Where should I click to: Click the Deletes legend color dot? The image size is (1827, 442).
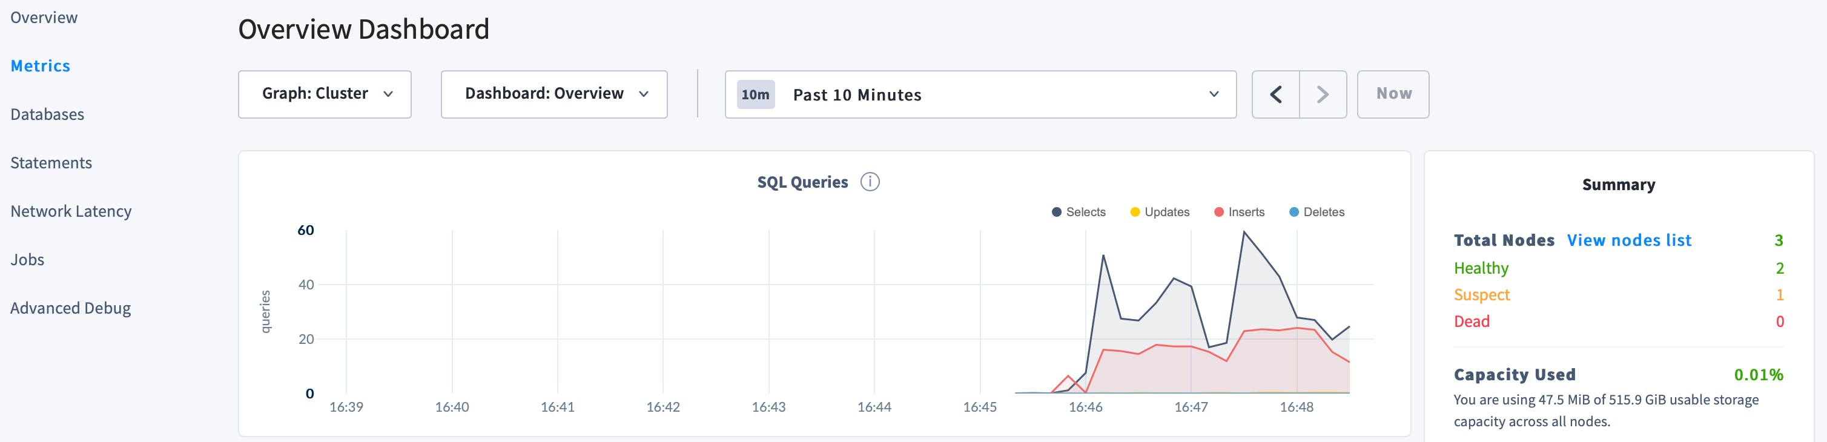1293,212
